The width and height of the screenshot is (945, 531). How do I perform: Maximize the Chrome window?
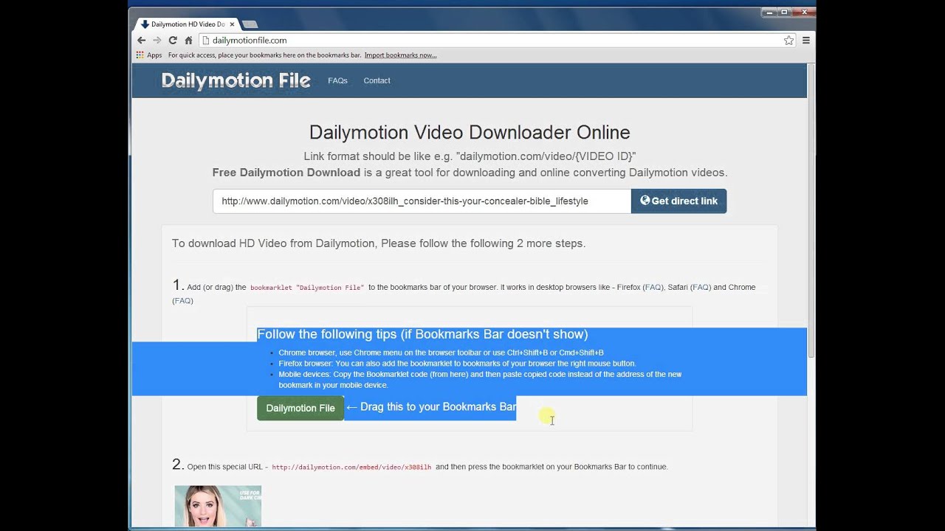coord(784,12)
